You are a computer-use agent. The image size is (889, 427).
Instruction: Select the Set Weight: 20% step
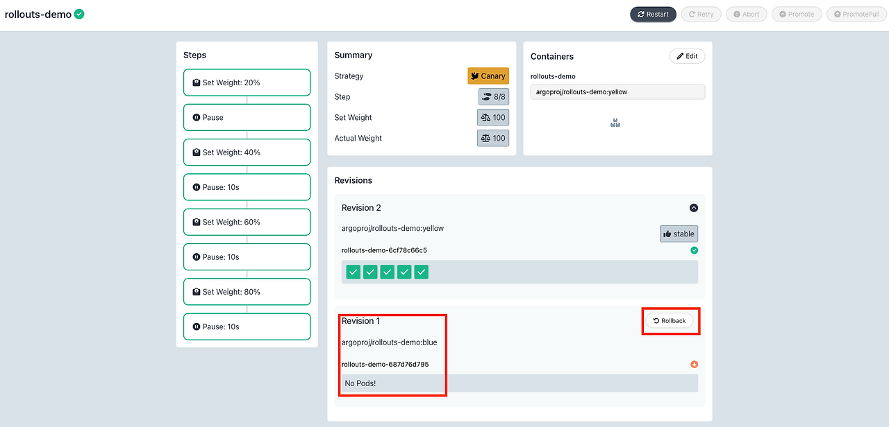click(247, 82)
